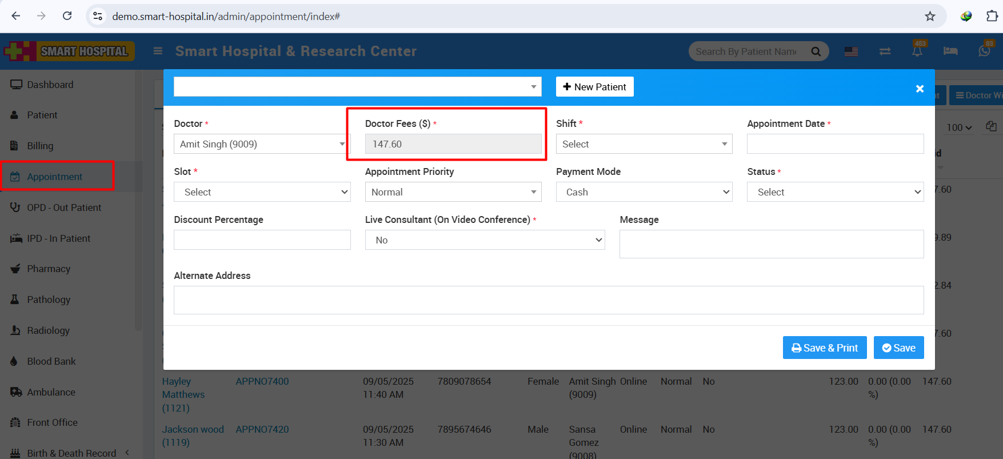1003x459 pixels.
Task: Click the New Patient button
Action: click(x=594, y=87)
